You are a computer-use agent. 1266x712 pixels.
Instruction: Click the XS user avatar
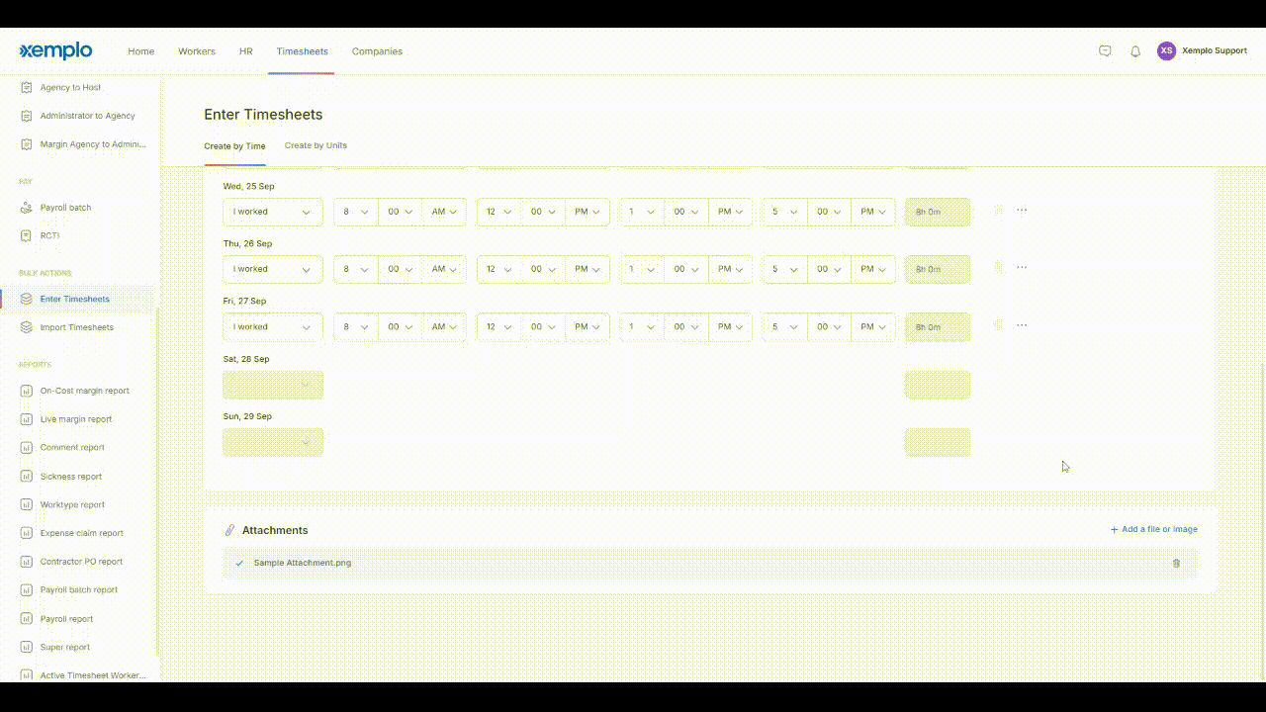click(x=1166, y=50)
